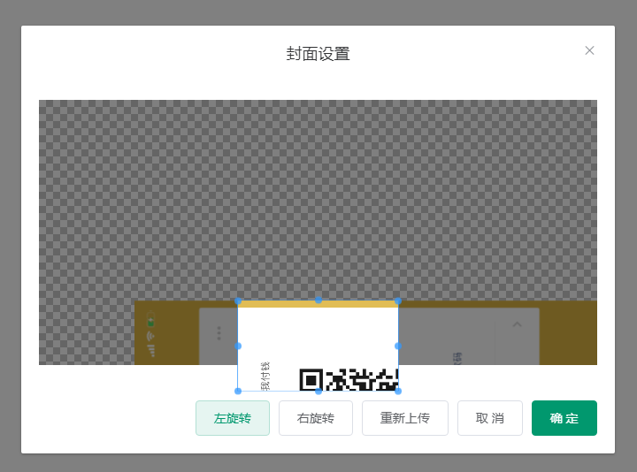The width and height of the screenshot is (637, 472).
Task: Click the battery icon in uploaded image
Action: 150,319
